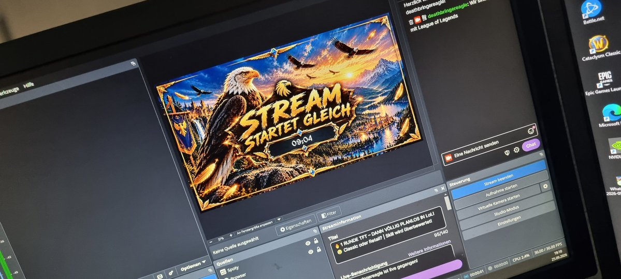Open Eigenschaften for the source

[x=296, y=225]
